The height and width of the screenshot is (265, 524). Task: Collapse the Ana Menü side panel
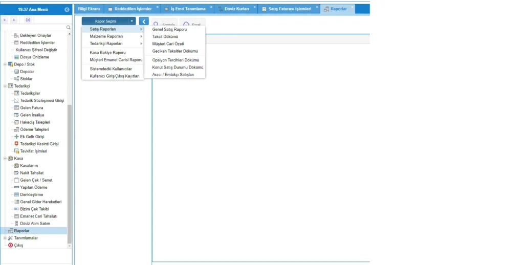(67, 9)
